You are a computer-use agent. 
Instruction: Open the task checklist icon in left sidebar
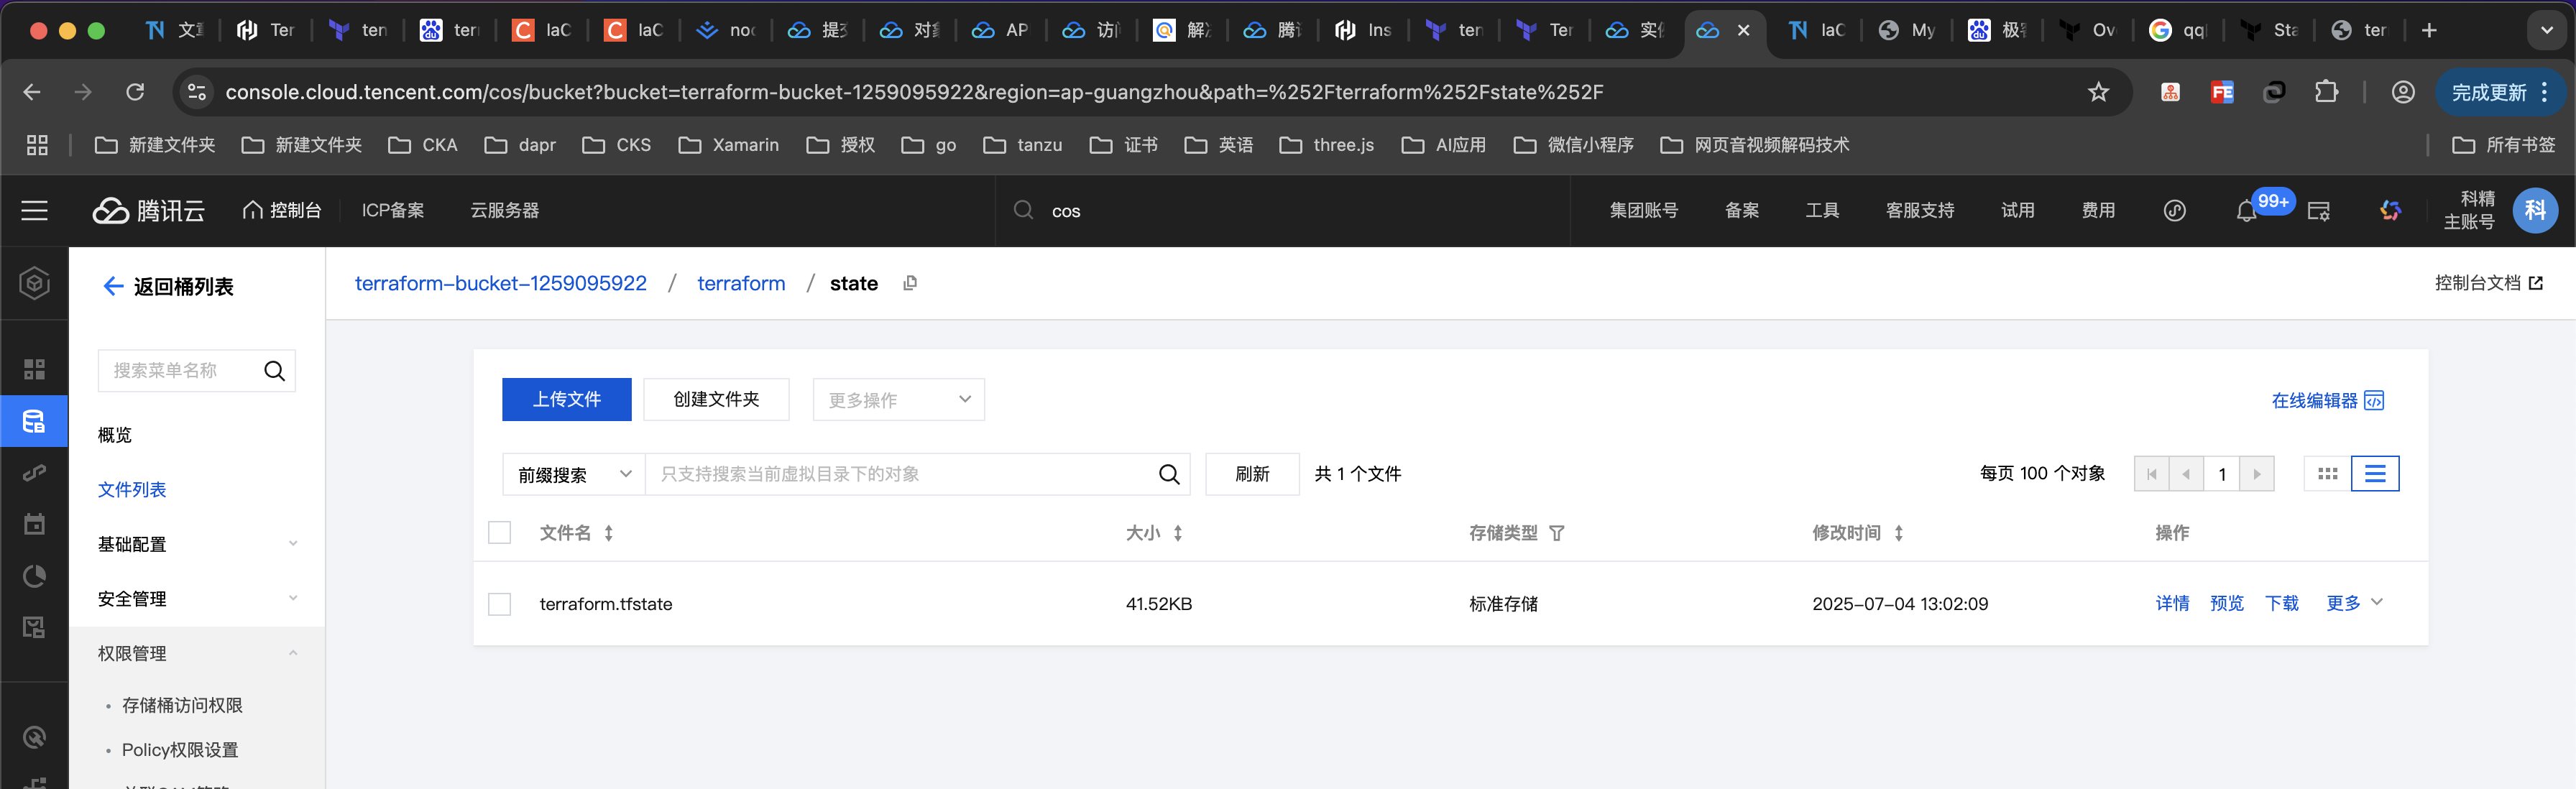(35, 628)
